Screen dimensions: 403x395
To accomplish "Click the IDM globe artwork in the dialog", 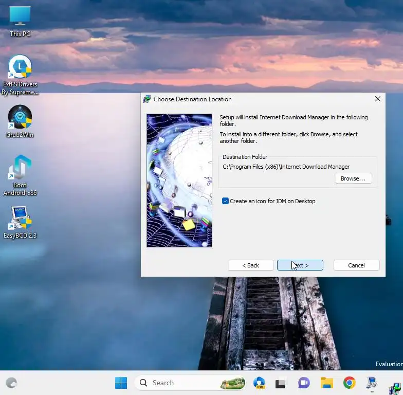I will pyautogui.click(x=179, y=181).
